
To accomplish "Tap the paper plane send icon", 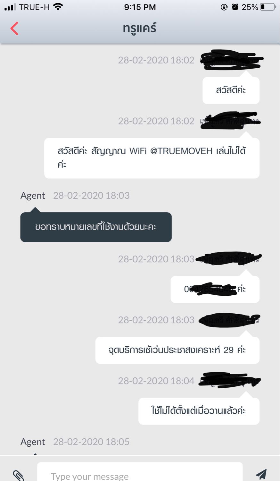I will [261, 474].
